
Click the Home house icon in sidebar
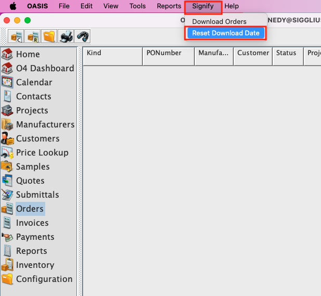[7, 54]
